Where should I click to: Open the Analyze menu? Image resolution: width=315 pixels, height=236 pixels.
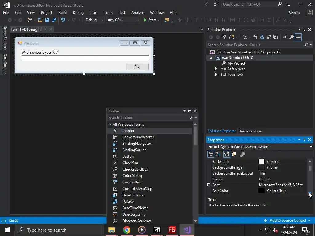coord(138,12)
